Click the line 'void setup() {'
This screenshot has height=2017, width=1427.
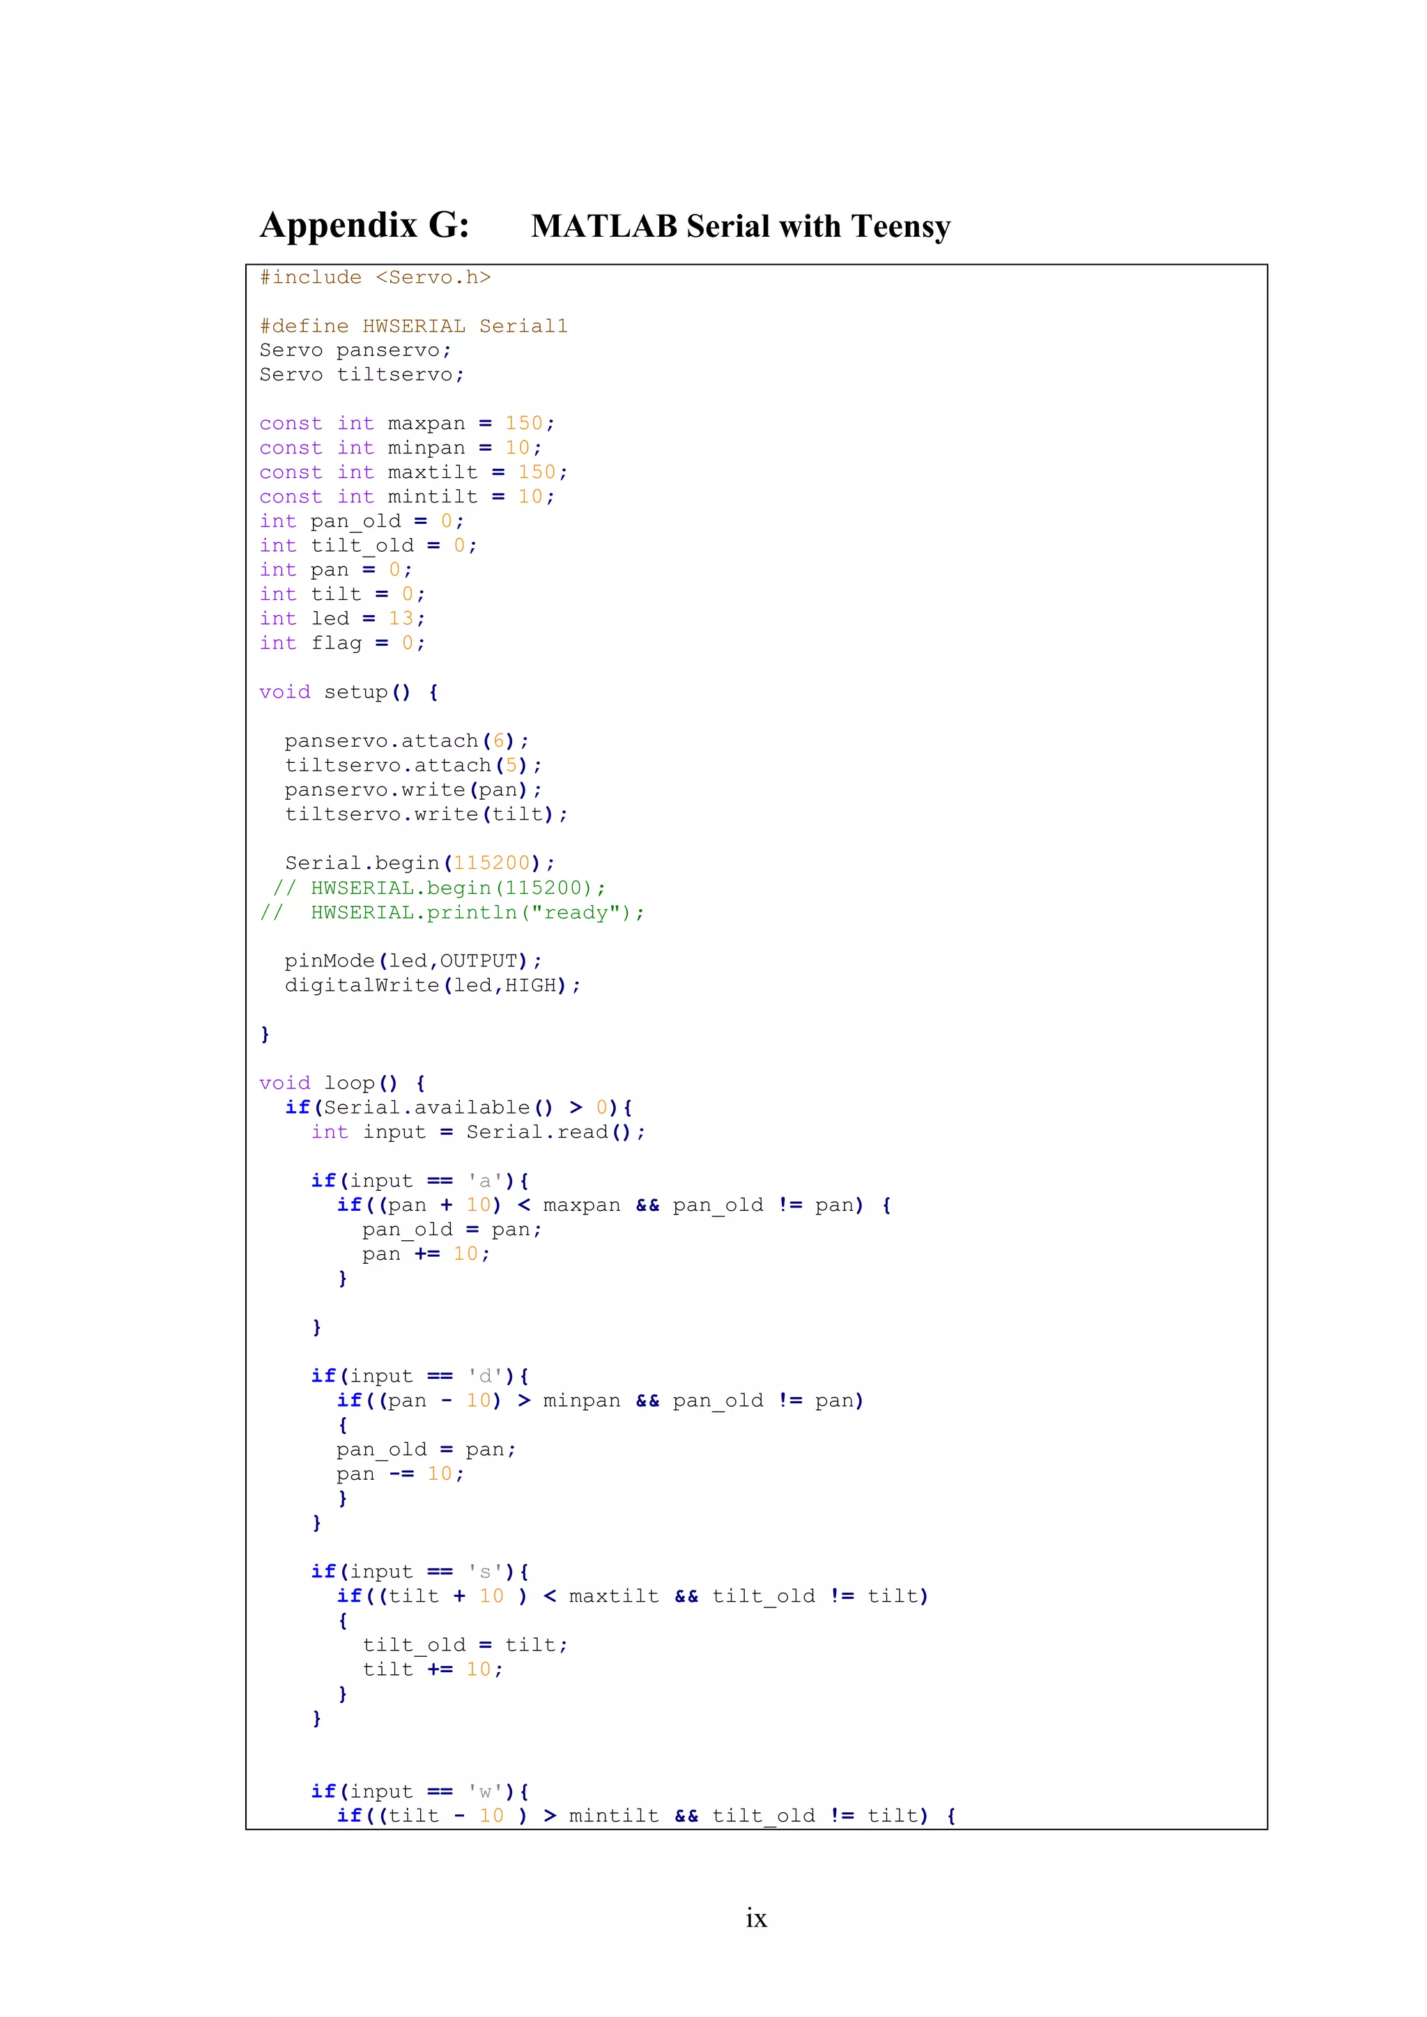(349, 693)
